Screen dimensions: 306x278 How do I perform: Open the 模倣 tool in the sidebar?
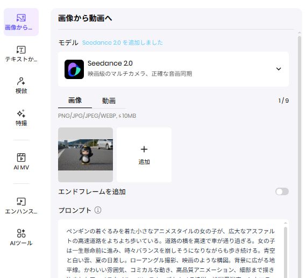click(x=21, y=85)
